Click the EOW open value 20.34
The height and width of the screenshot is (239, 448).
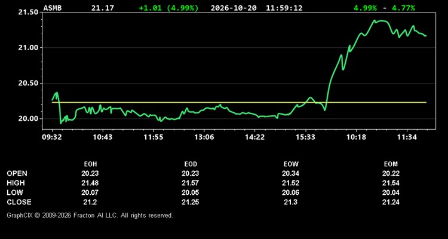point(290,173)
